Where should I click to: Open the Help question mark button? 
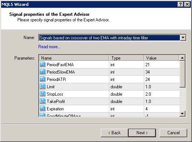pyautogui.click(x=181, y=4)
